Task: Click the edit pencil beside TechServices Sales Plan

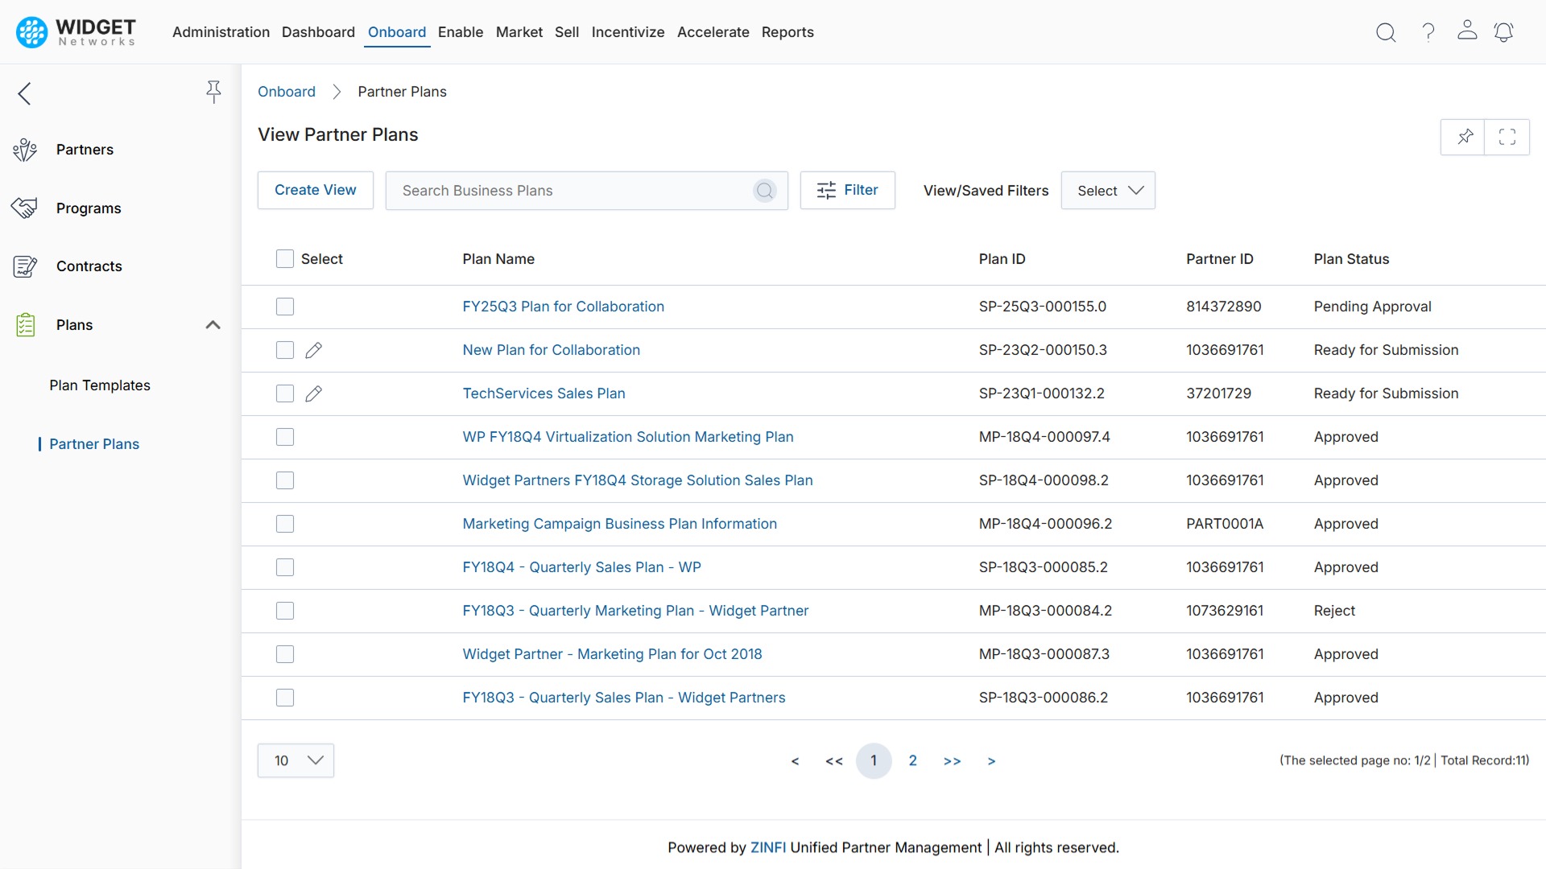Action: point(313,393)
